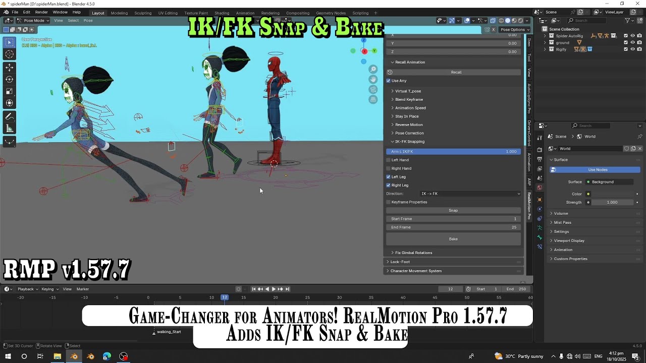
Task: Switch viewport to solid shading
Action: [508, 21]
